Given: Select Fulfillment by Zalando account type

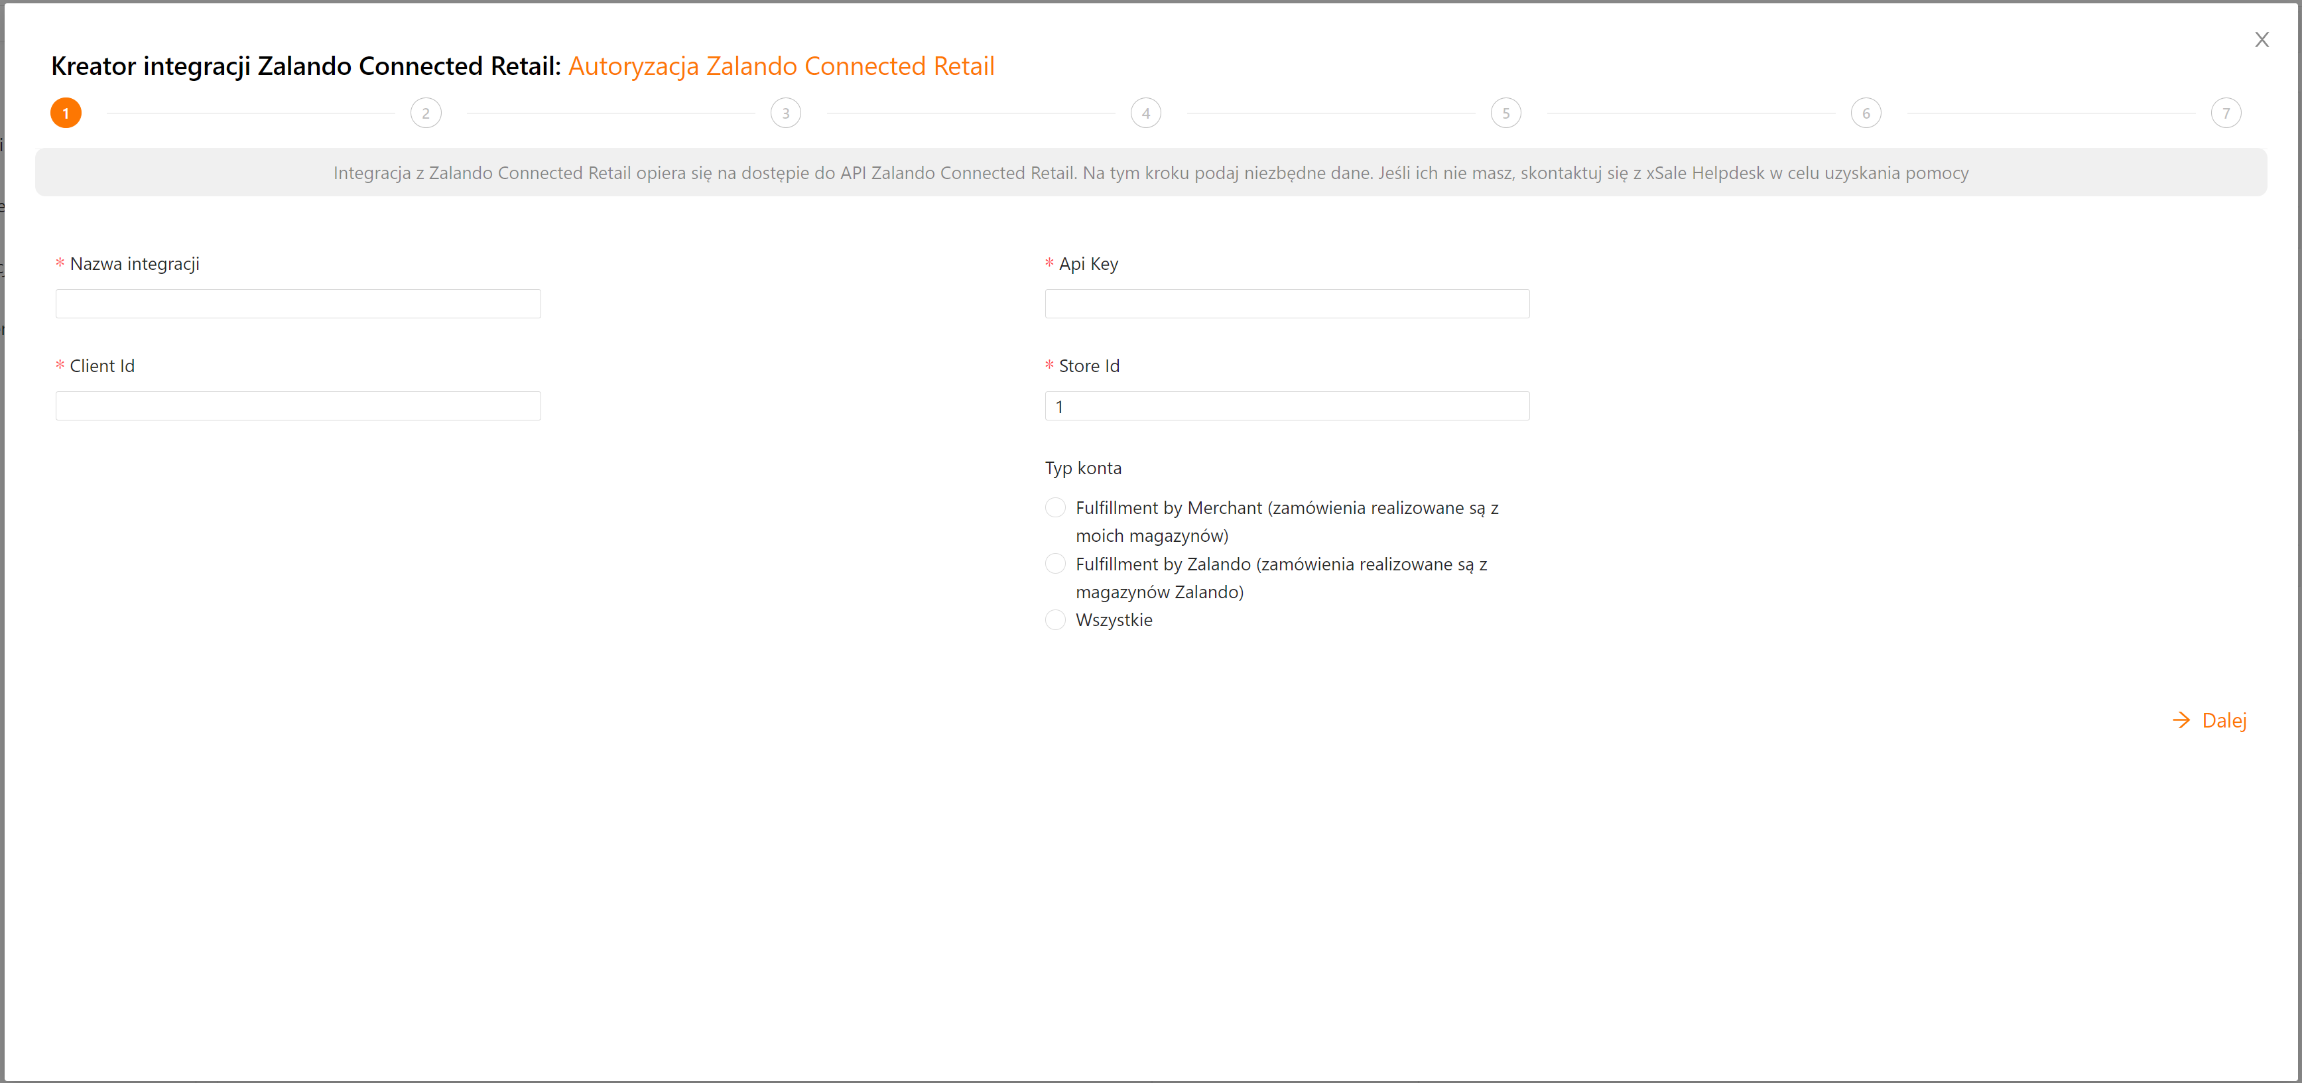Looking at the screenshot, I should [x=1055, y=564].
